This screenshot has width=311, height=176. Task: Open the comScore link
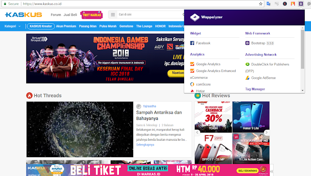pyautogui.click(x=203, y=84)
